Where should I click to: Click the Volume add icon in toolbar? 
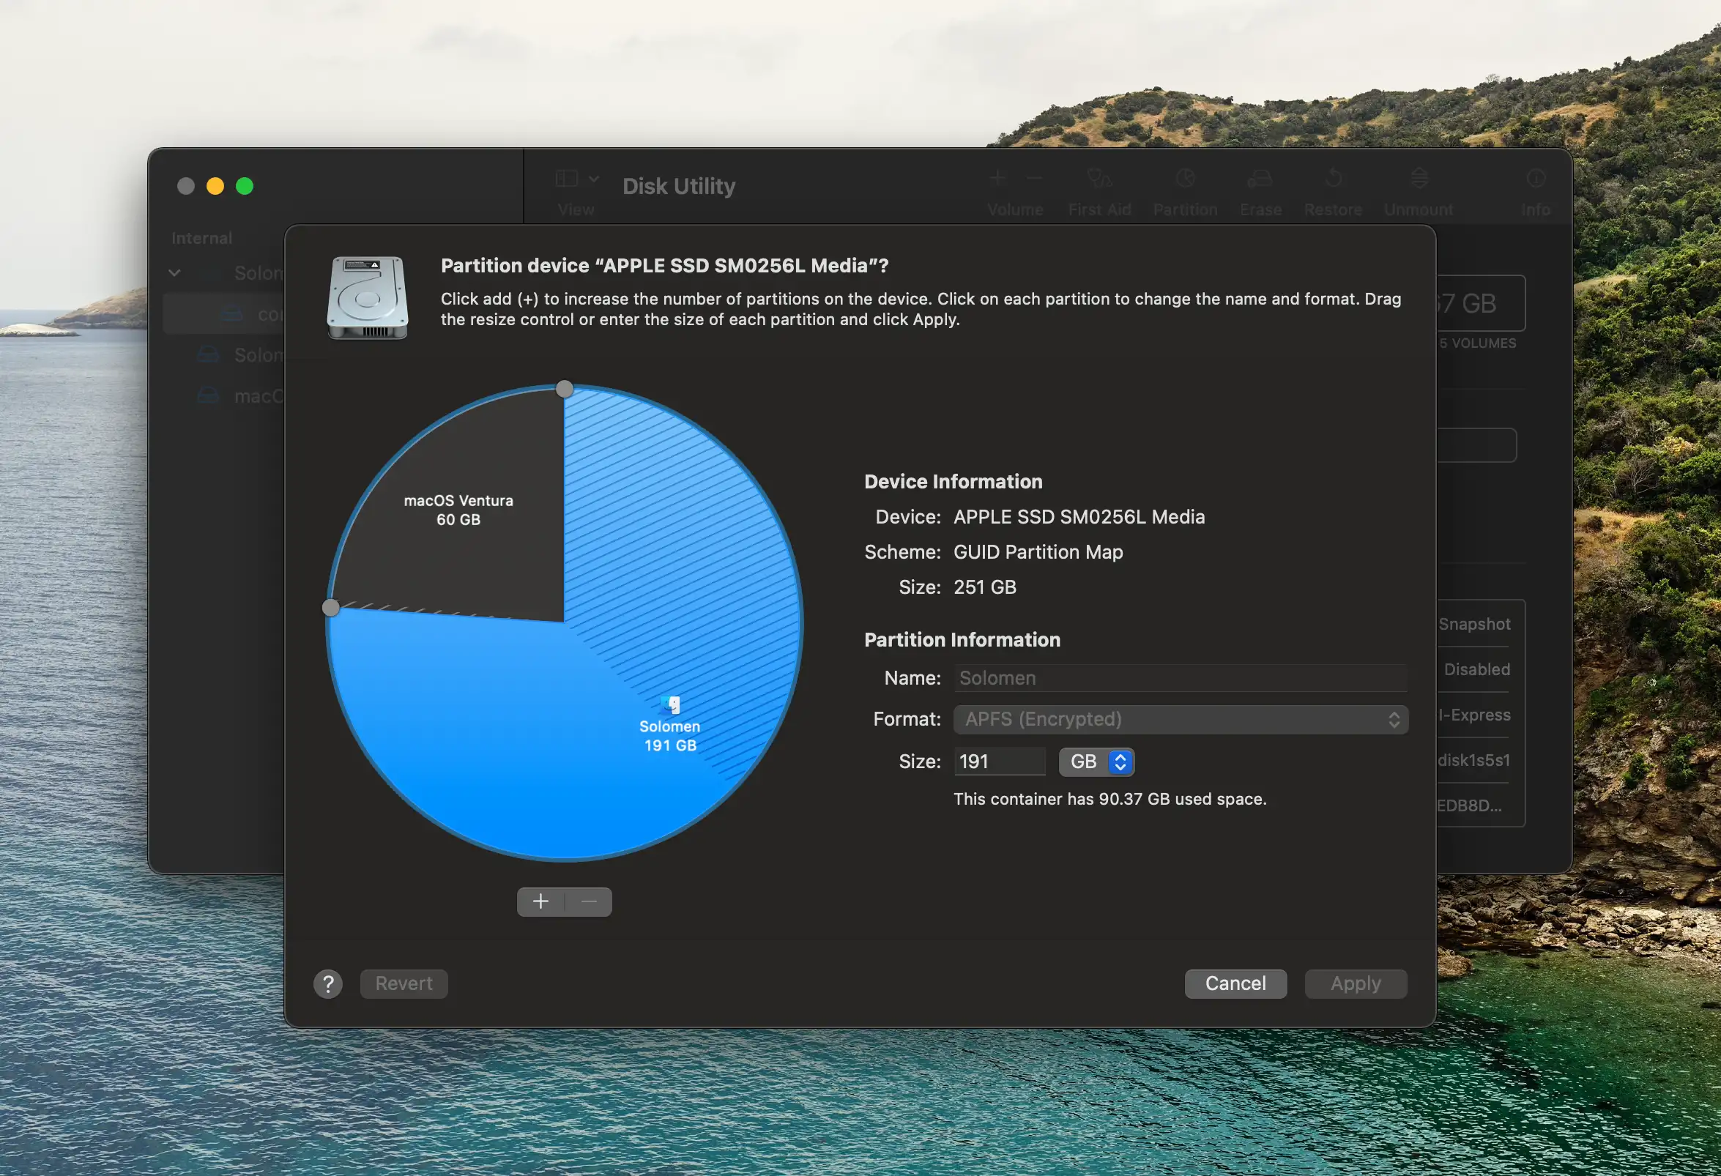pos(997,178)
